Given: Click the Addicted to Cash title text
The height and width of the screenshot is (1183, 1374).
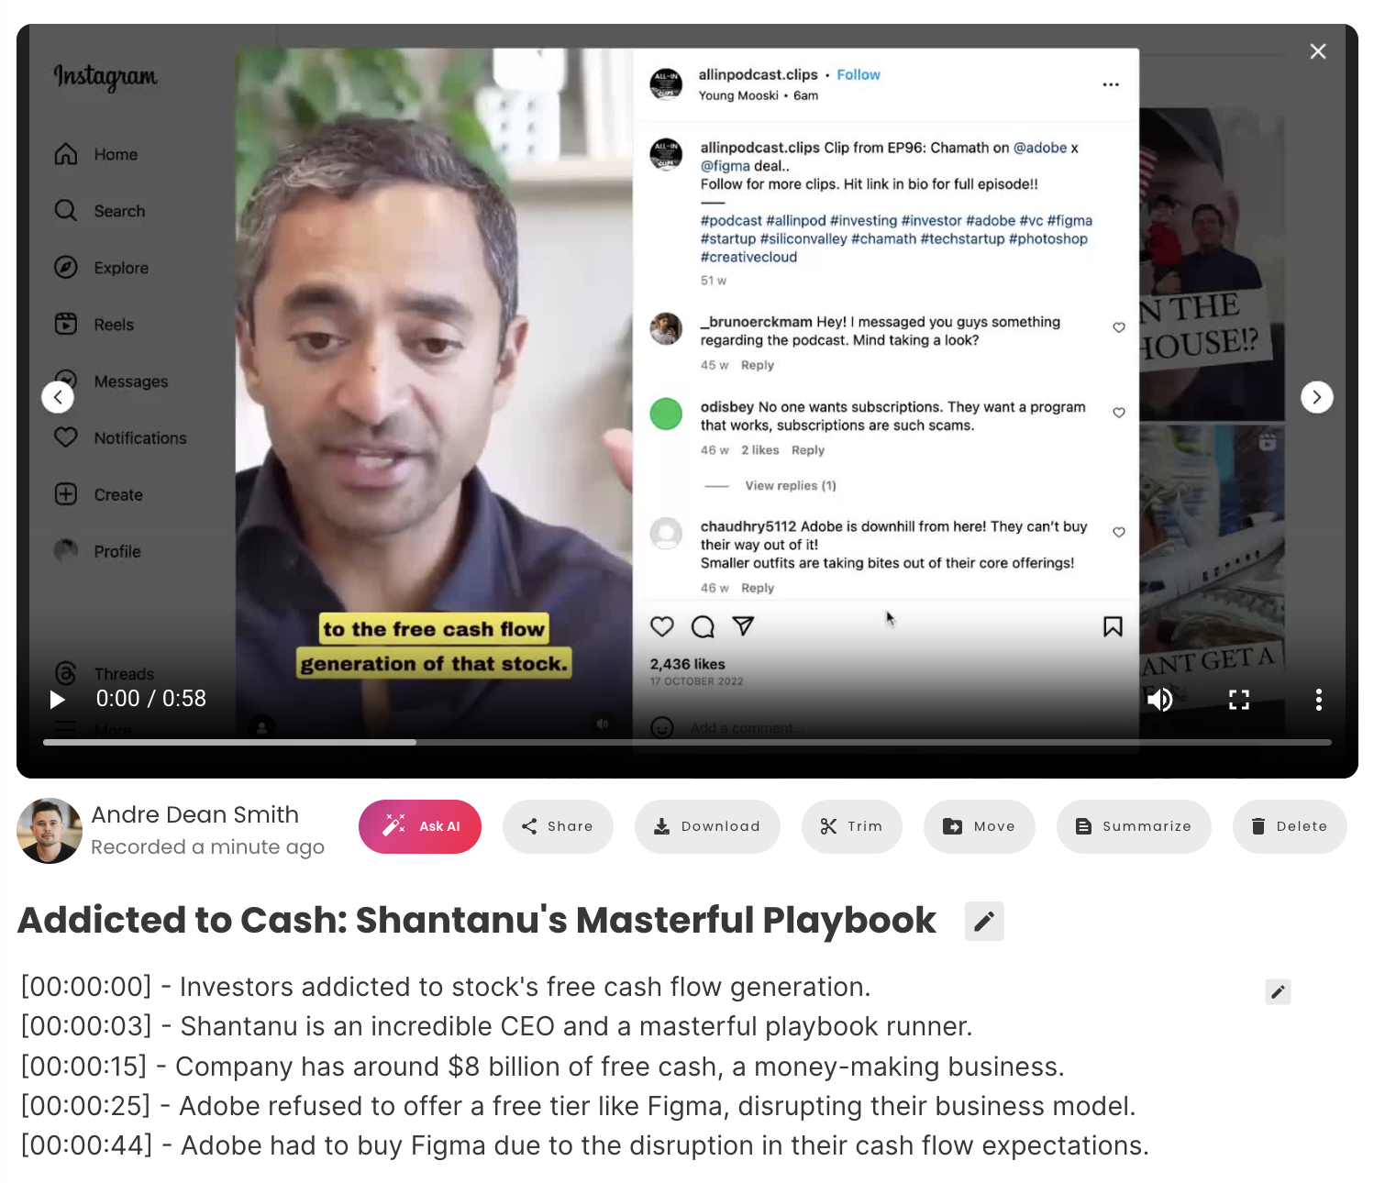Looking at the screenshot, I should (477, 920).
